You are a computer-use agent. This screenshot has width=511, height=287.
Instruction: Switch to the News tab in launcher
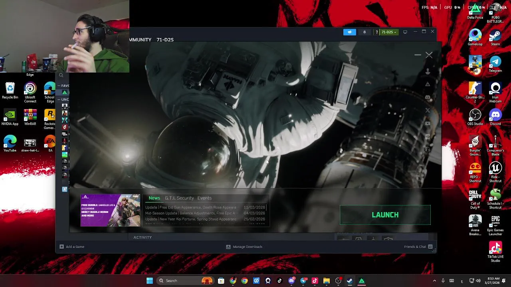(x=154, y=198)
